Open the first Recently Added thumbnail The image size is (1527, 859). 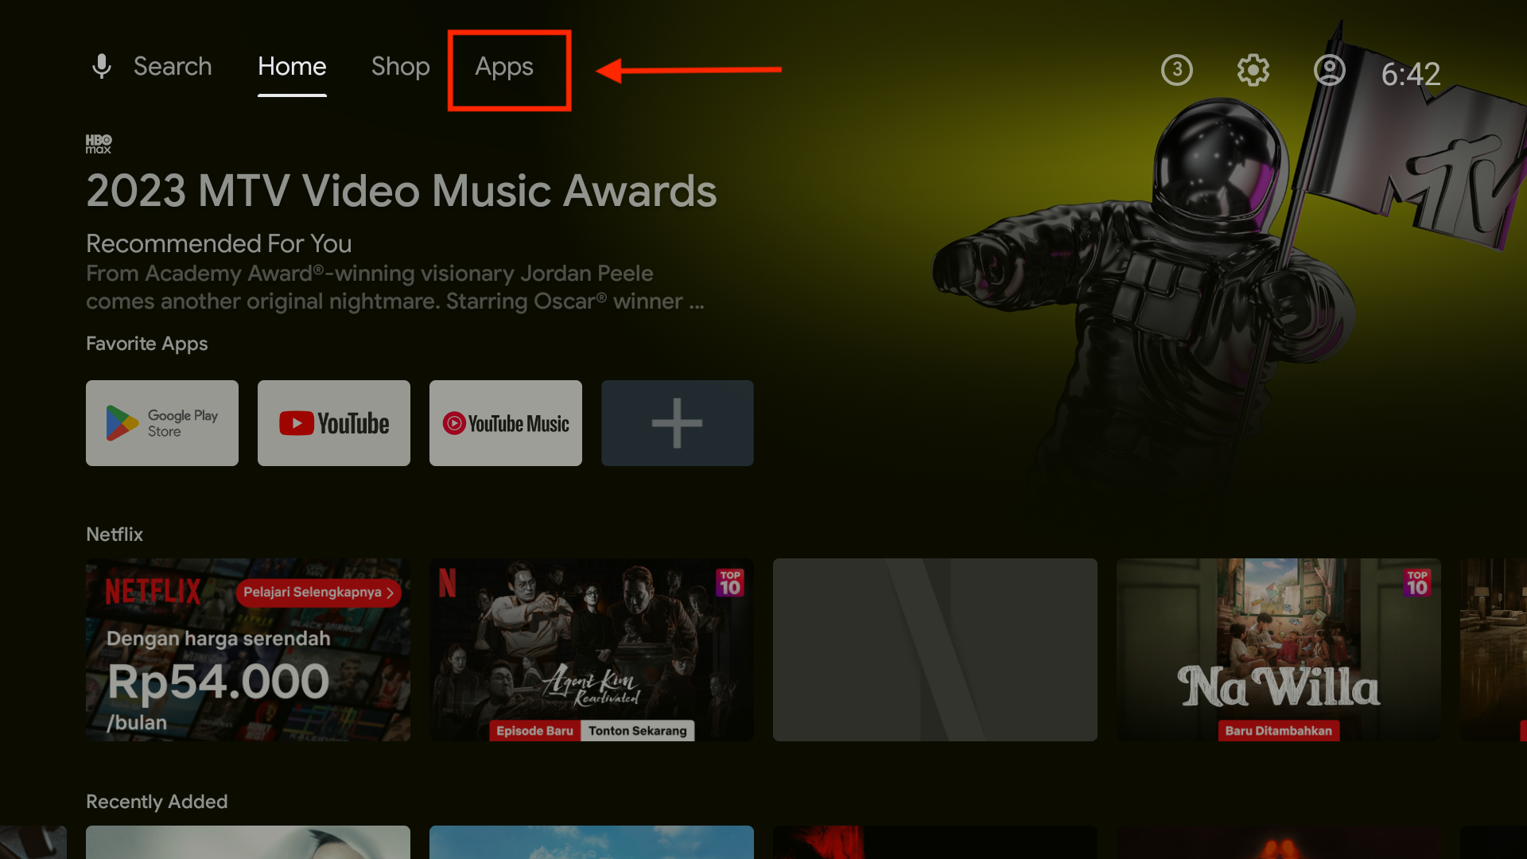coord(248,842)
